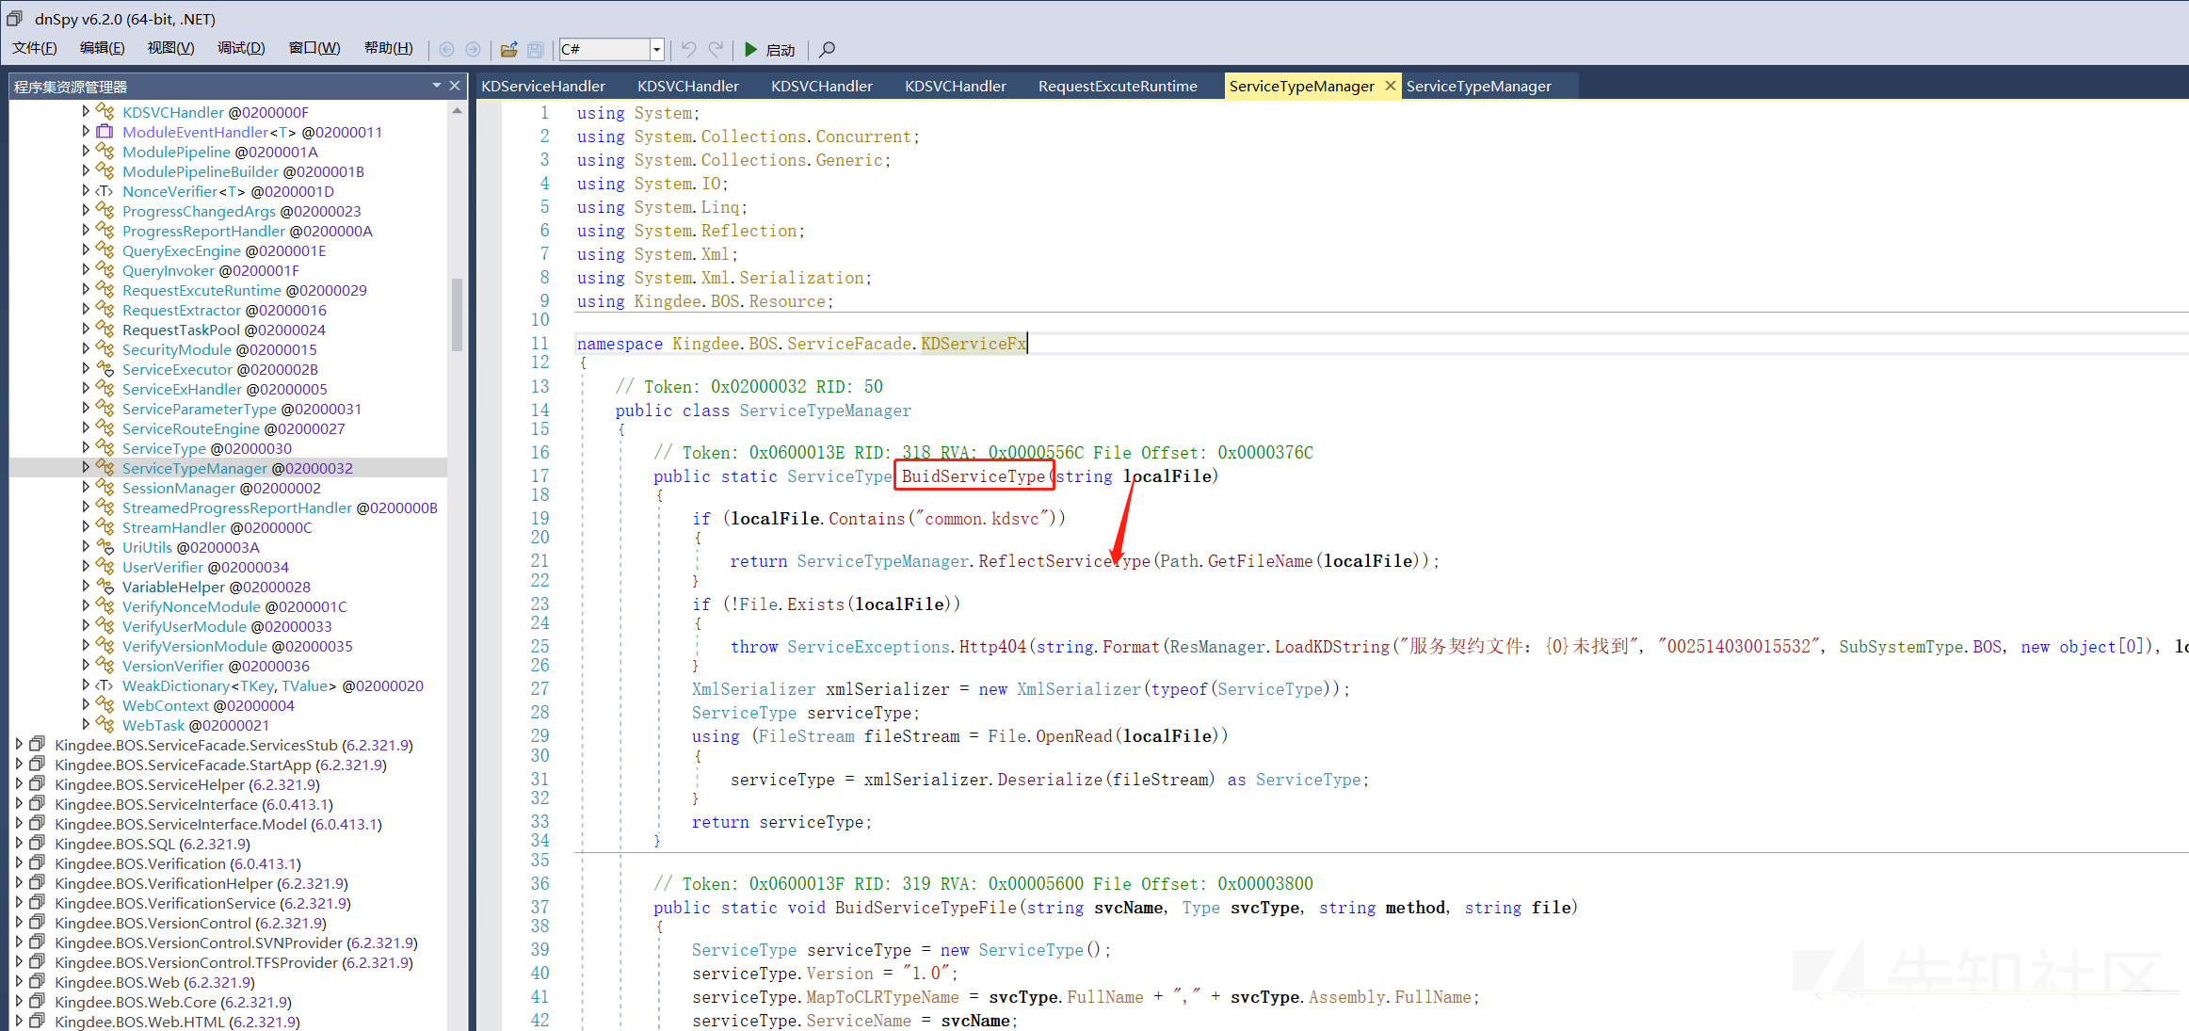Open the C# language dropdown

pyautogui.click(x=657, y=49)
